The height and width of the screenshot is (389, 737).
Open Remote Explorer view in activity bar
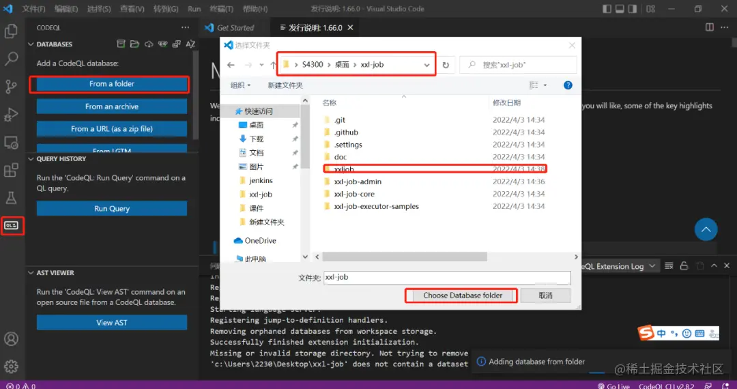(11, 143)
